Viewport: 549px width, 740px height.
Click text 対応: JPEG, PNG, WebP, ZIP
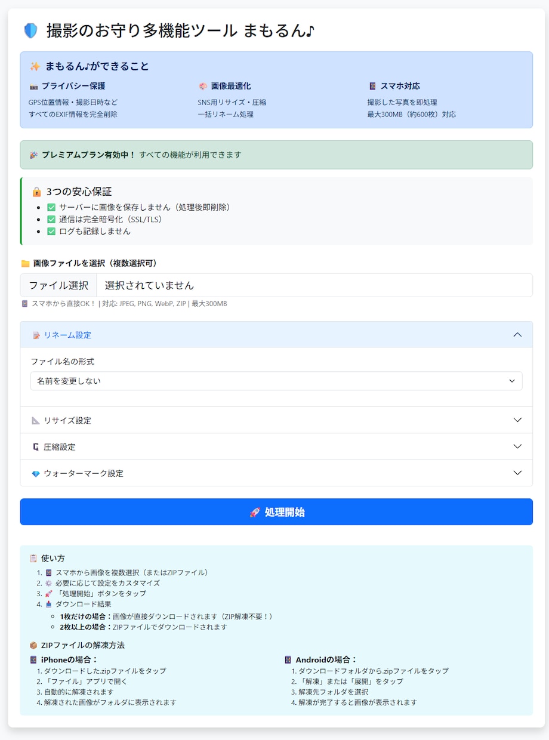(x=143, y=304)
